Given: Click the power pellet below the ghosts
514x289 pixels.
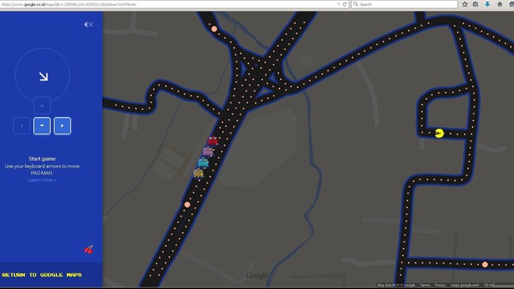Looking at the screenshot, I should tap(187, 205).
